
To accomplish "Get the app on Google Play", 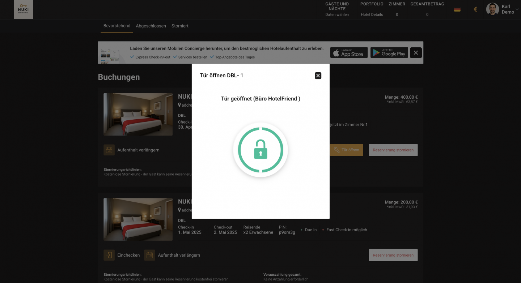I will [389, 53].
